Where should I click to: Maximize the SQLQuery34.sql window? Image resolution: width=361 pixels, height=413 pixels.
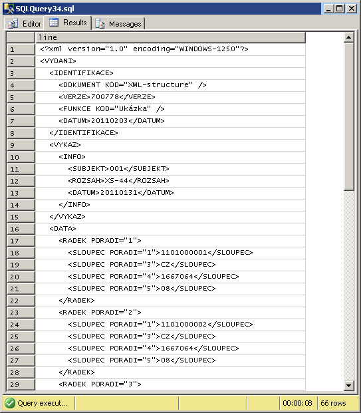[x=340, y=9]
